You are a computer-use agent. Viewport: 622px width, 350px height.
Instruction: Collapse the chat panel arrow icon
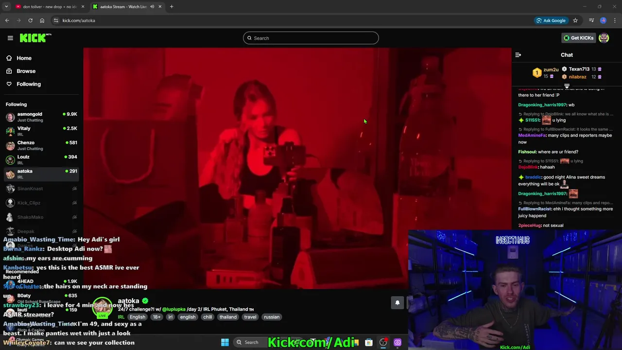(x=518, y=55)
